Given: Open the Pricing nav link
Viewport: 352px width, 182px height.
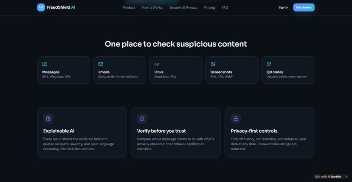Looking at the screenshot, I should tap(210, 7).
